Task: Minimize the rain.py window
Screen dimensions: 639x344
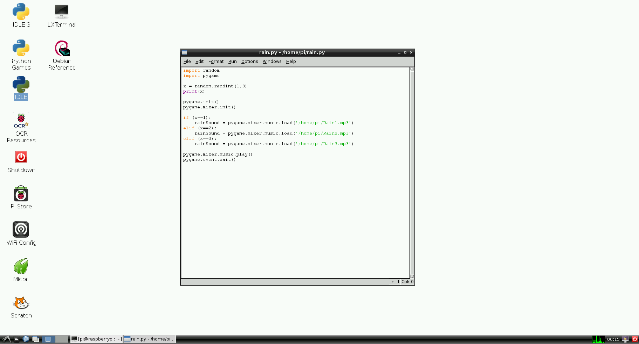Action: click(x=399, y=52)
